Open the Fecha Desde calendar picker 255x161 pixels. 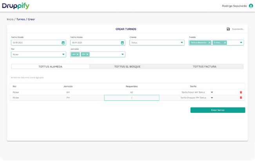point(63,43)
